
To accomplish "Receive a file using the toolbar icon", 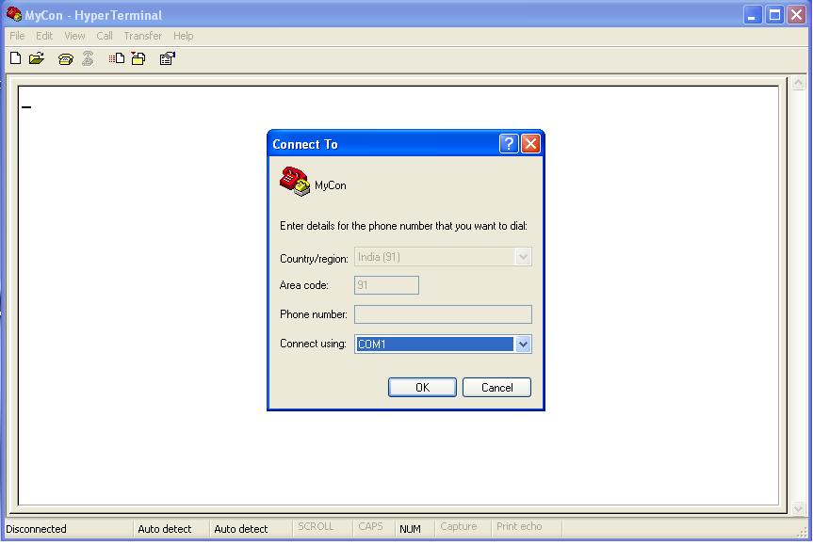I will click(138, 58).
